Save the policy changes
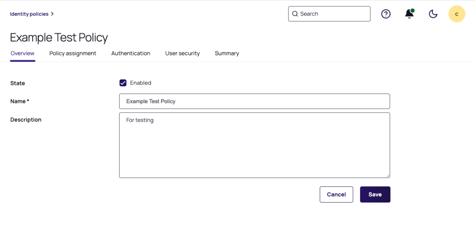 [375, 194]
